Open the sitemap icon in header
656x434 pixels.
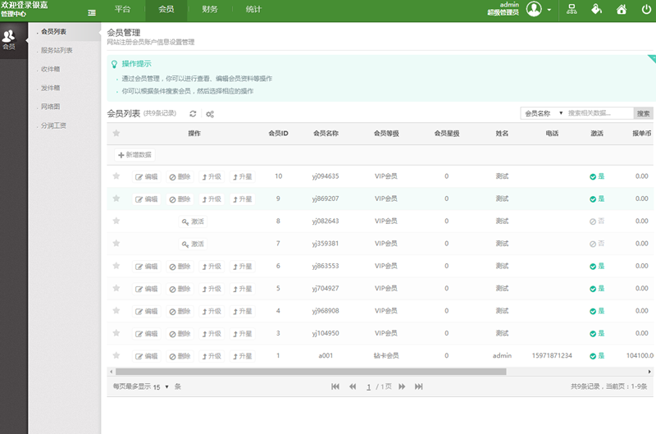[x=572, y=10]
